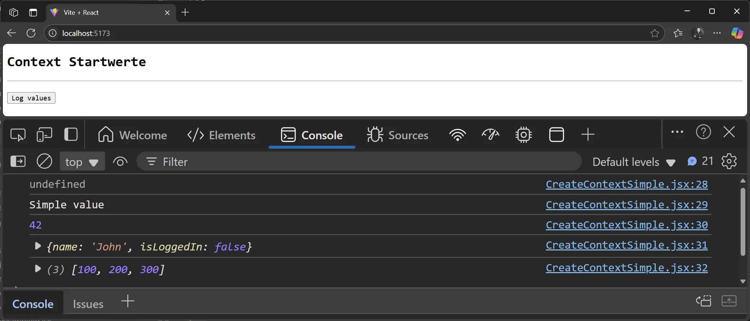Close the DevTools panel
Viewport: 750px width, 321px height.
(x=729, y=132)
